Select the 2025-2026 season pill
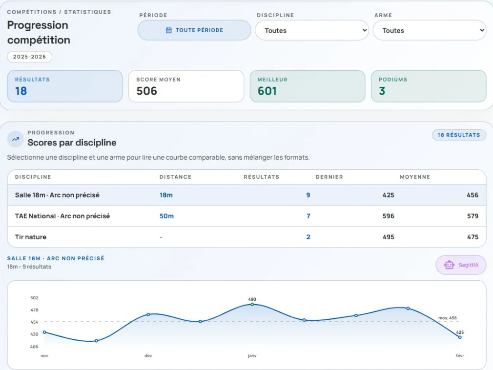The height and width of the screenshot is (370, 493). [x=30, y=57]
